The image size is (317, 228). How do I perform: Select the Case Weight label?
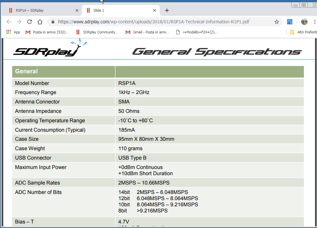pyautogui.click(x=30, y=149)
